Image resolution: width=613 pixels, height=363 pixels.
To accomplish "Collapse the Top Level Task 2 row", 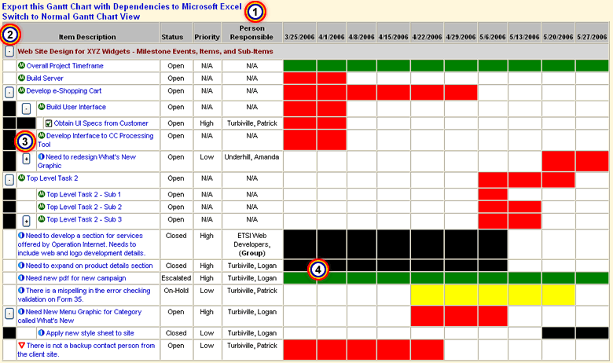I will (x=9, y=179).
